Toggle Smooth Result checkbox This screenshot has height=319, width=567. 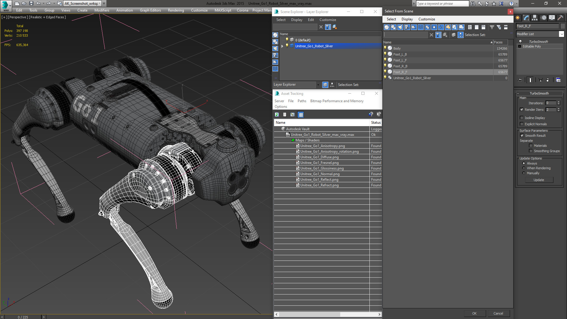tap(522, 136)
